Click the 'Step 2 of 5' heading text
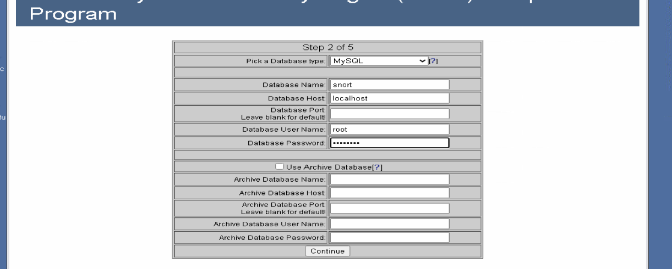The image size is (672, 269). [328, 47]
